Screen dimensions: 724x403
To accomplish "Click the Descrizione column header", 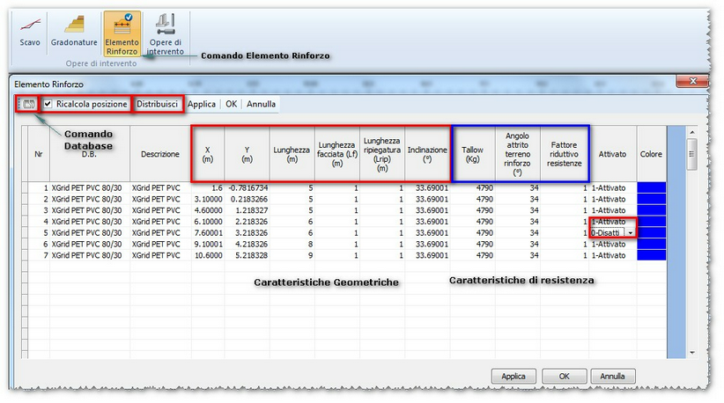I will click(x=160, y=154).
